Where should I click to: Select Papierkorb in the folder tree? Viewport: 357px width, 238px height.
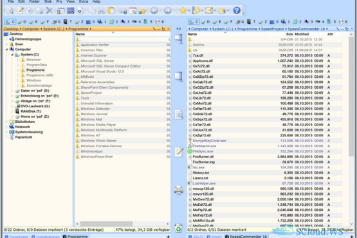[24, 138]
